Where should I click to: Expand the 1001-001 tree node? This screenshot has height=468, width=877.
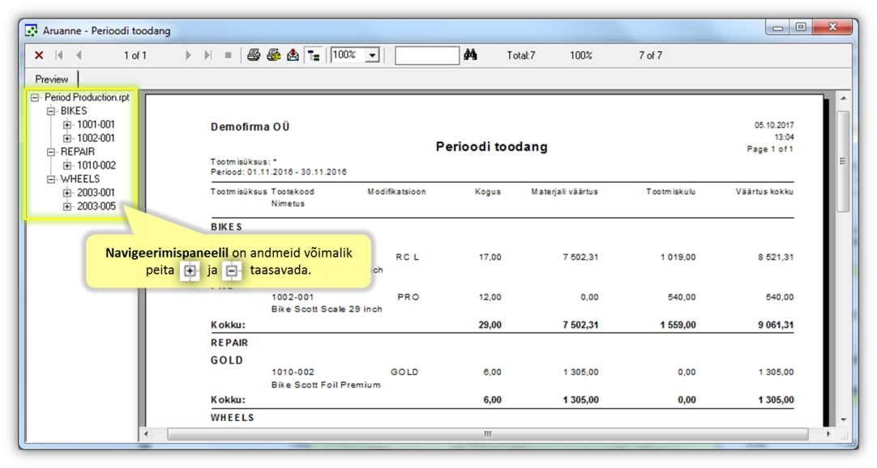pos(67,125)
